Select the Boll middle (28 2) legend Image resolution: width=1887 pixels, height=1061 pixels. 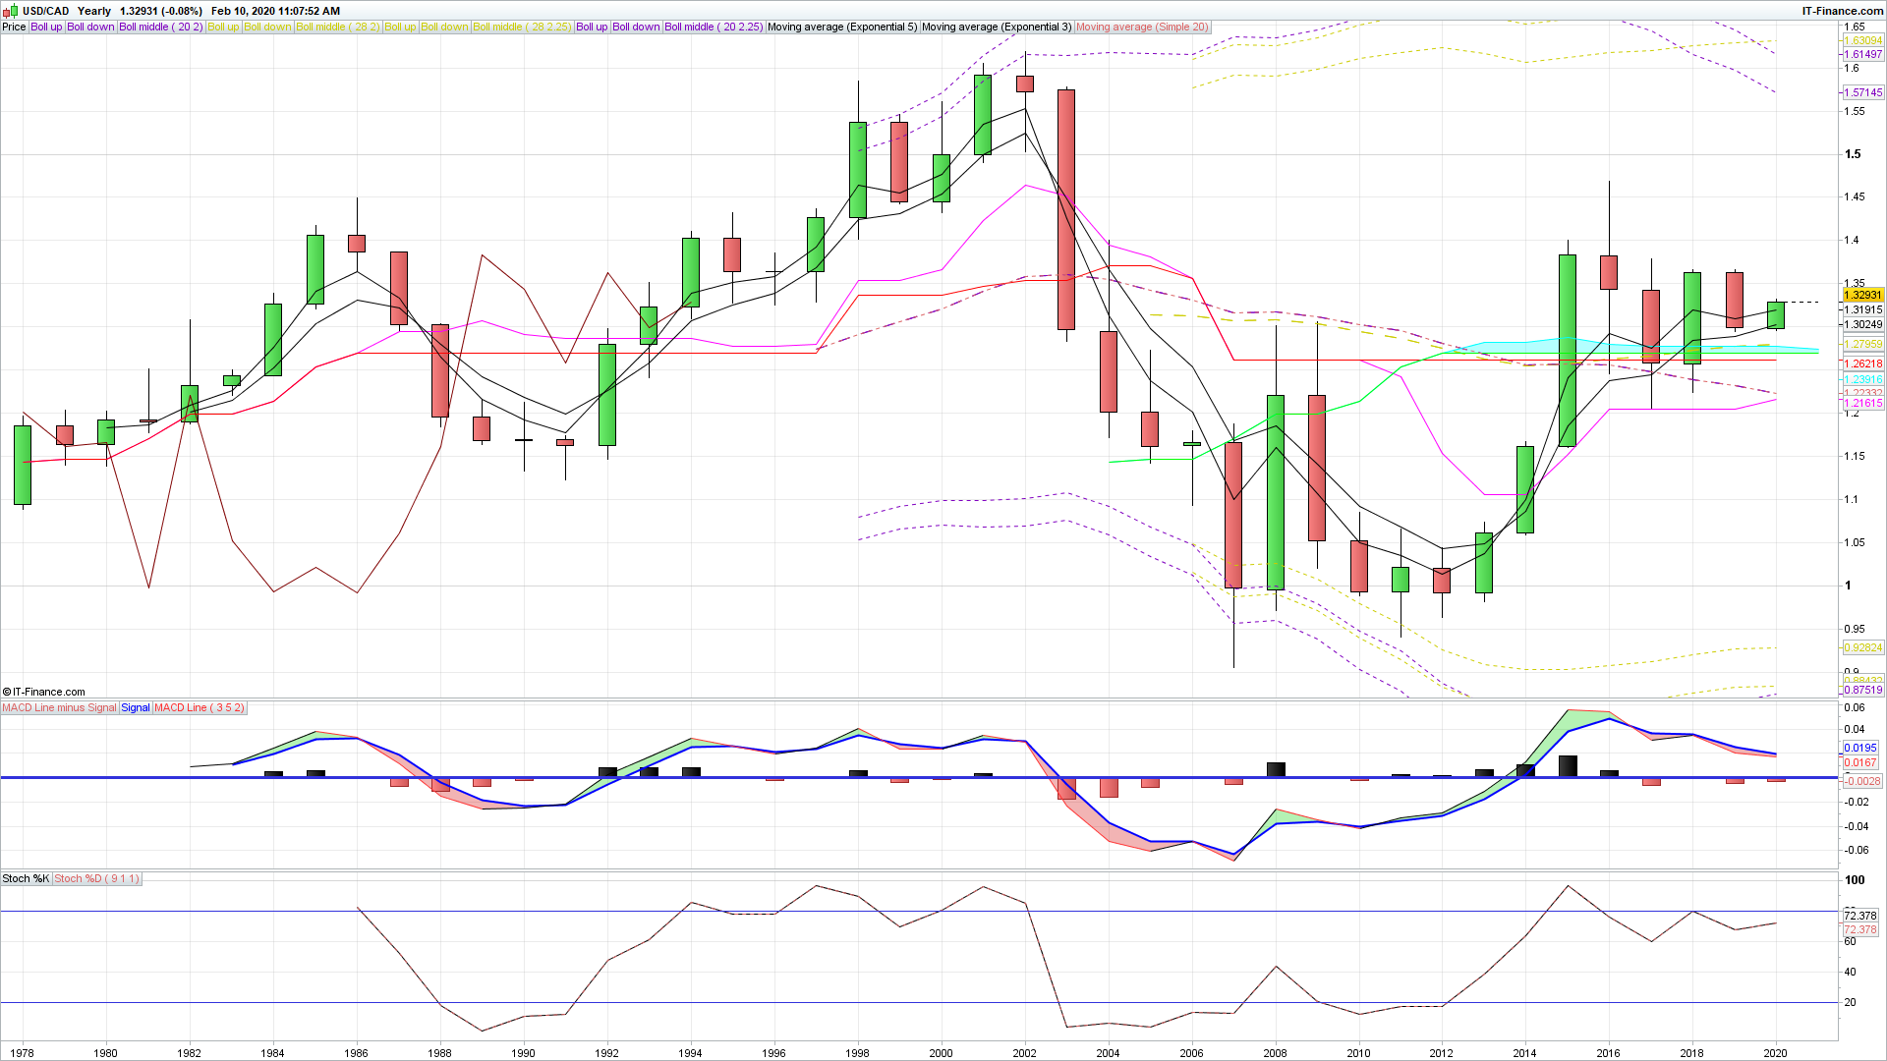pos(338,27)
